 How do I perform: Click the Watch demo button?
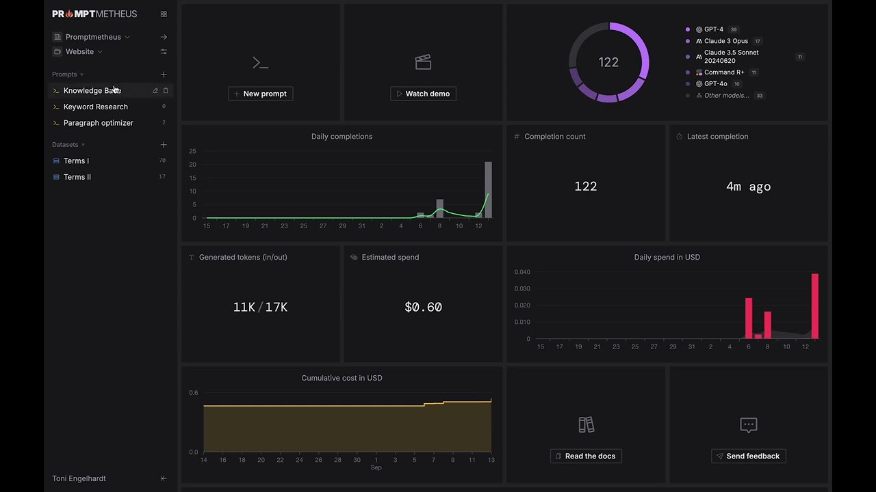423,94
